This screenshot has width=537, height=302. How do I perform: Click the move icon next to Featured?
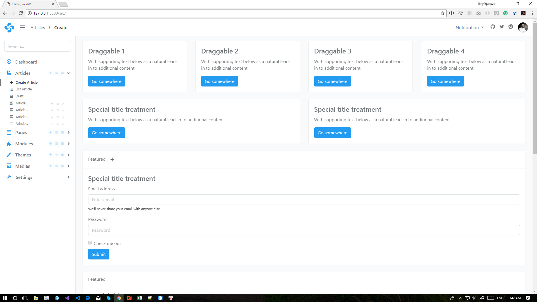click(x=112, y=160)
